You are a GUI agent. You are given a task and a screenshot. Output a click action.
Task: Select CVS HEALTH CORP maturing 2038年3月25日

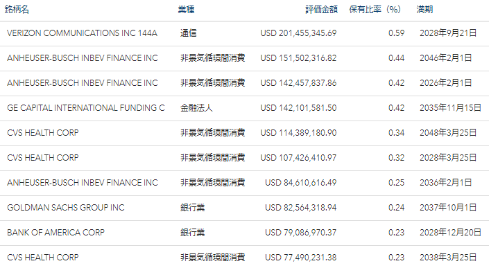pos(244,257)
